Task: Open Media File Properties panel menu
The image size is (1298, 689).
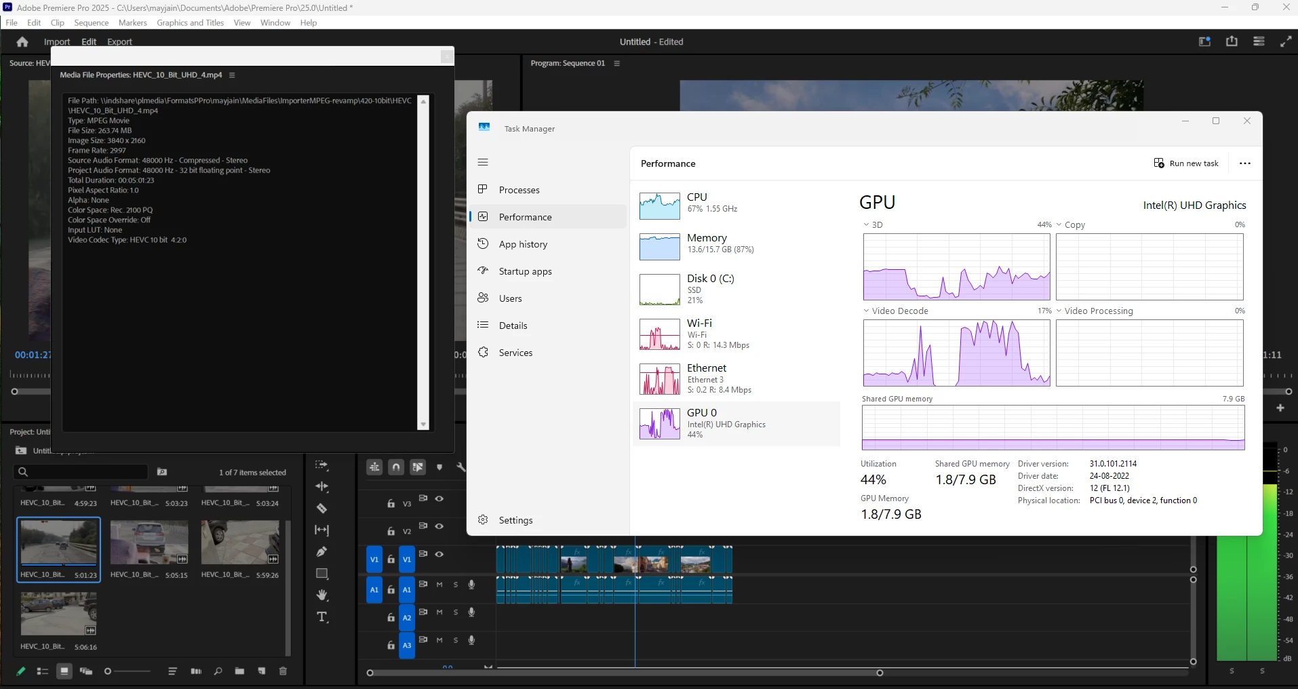Action: tap(232, 75)
